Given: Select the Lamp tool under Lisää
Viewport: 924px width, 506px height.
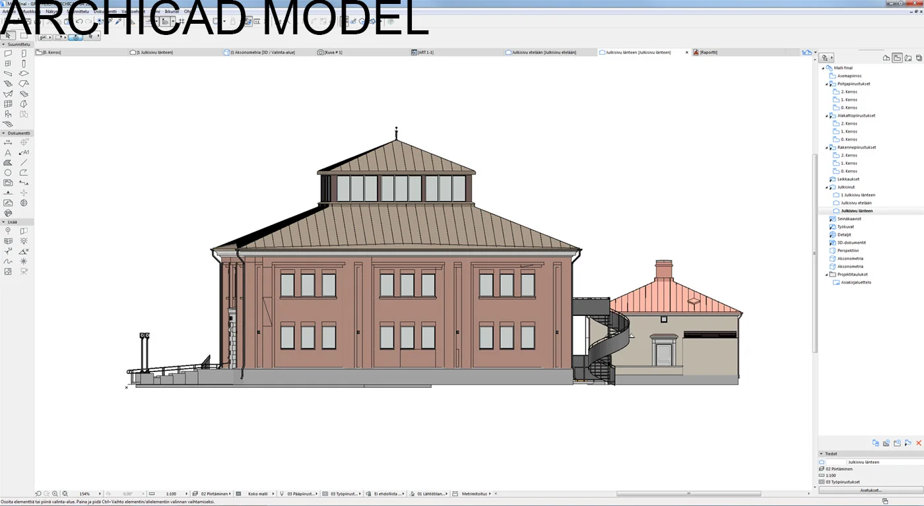Looking at the screenshot, I should point(24,241).
